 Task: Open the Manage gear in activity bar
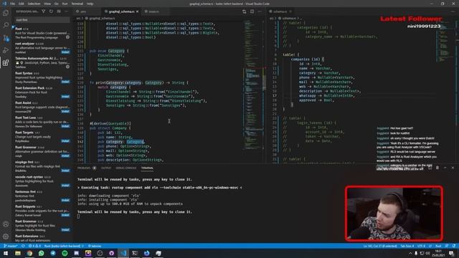pyautogui.click(x=6, y=236)
